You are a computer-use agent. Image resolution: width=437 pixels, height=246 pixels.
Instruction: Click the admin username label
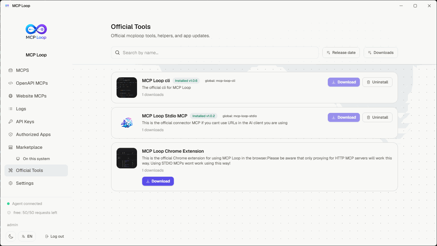[12, 225]
